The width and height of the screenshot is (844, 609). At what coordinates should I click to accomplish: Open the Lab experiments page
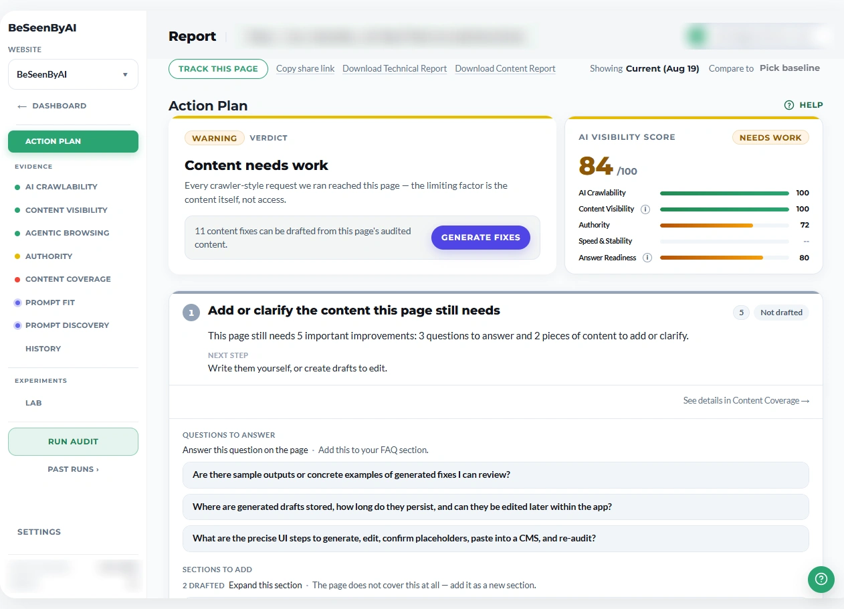coord(33,403)
